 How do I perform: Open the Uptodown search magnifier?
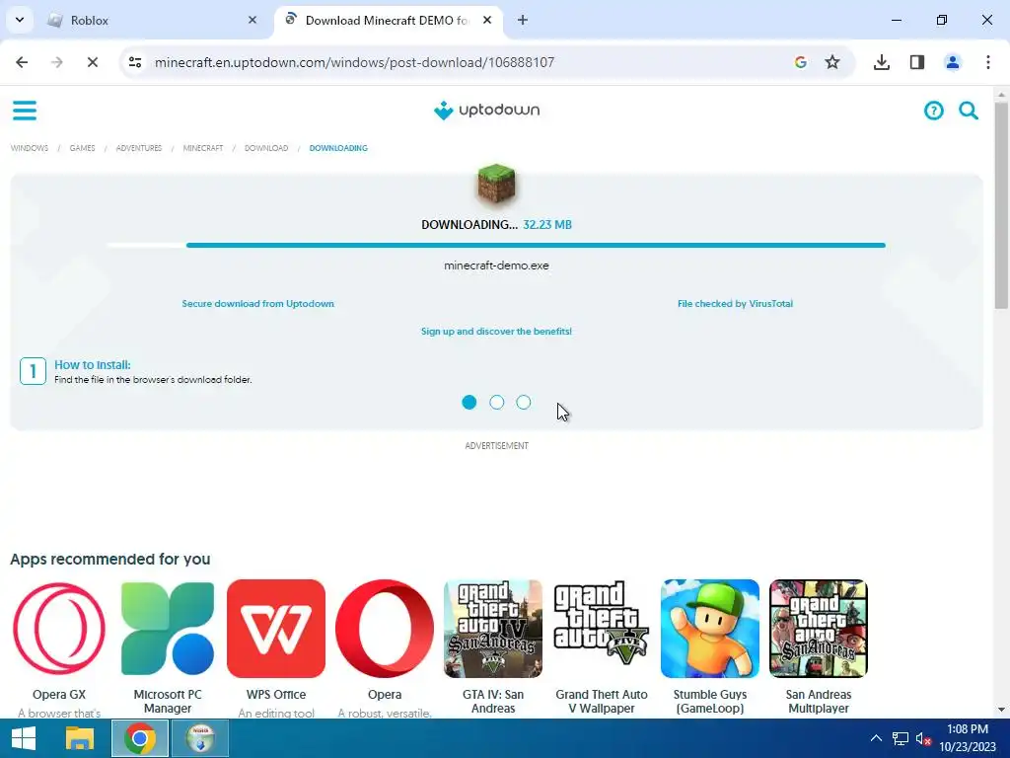[x=969, y=111]
